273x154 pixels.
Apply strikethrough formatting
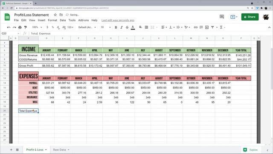pyautogui.click(x=127, y=27)
